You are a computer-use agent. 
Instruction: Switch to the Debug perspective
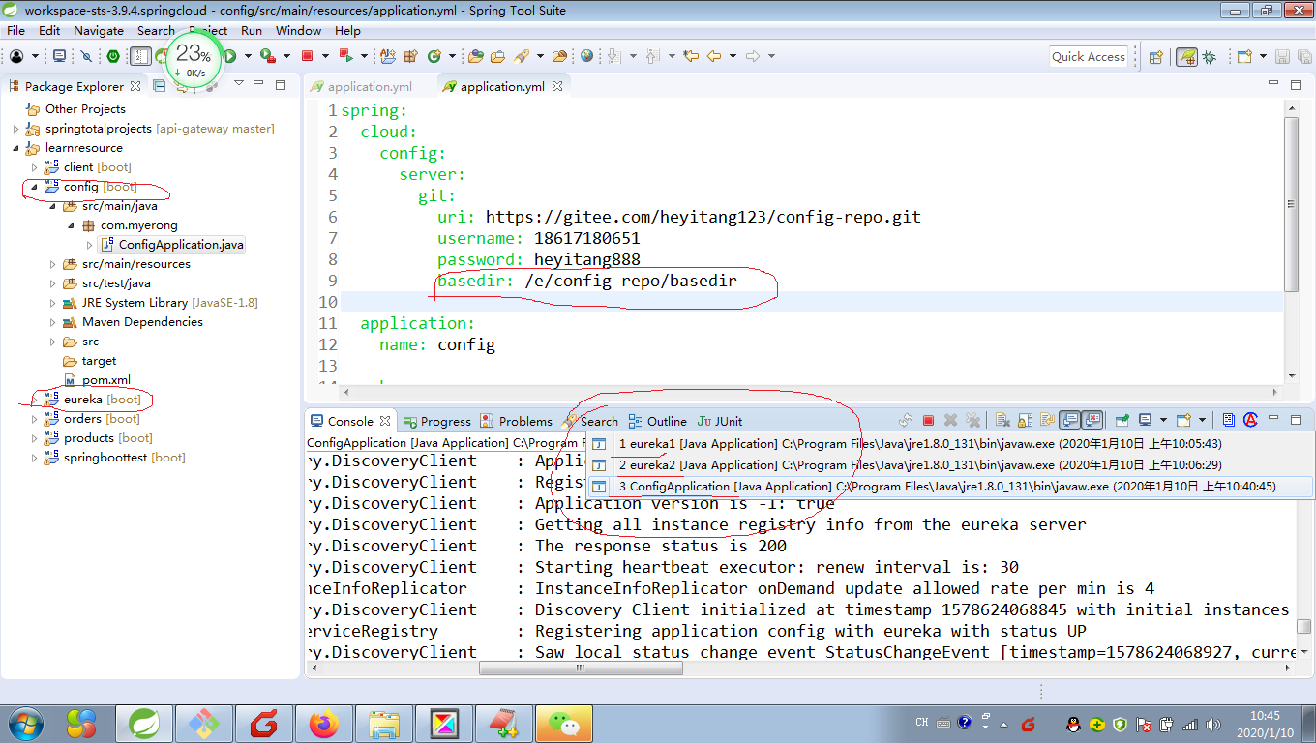coord(1210,57)
